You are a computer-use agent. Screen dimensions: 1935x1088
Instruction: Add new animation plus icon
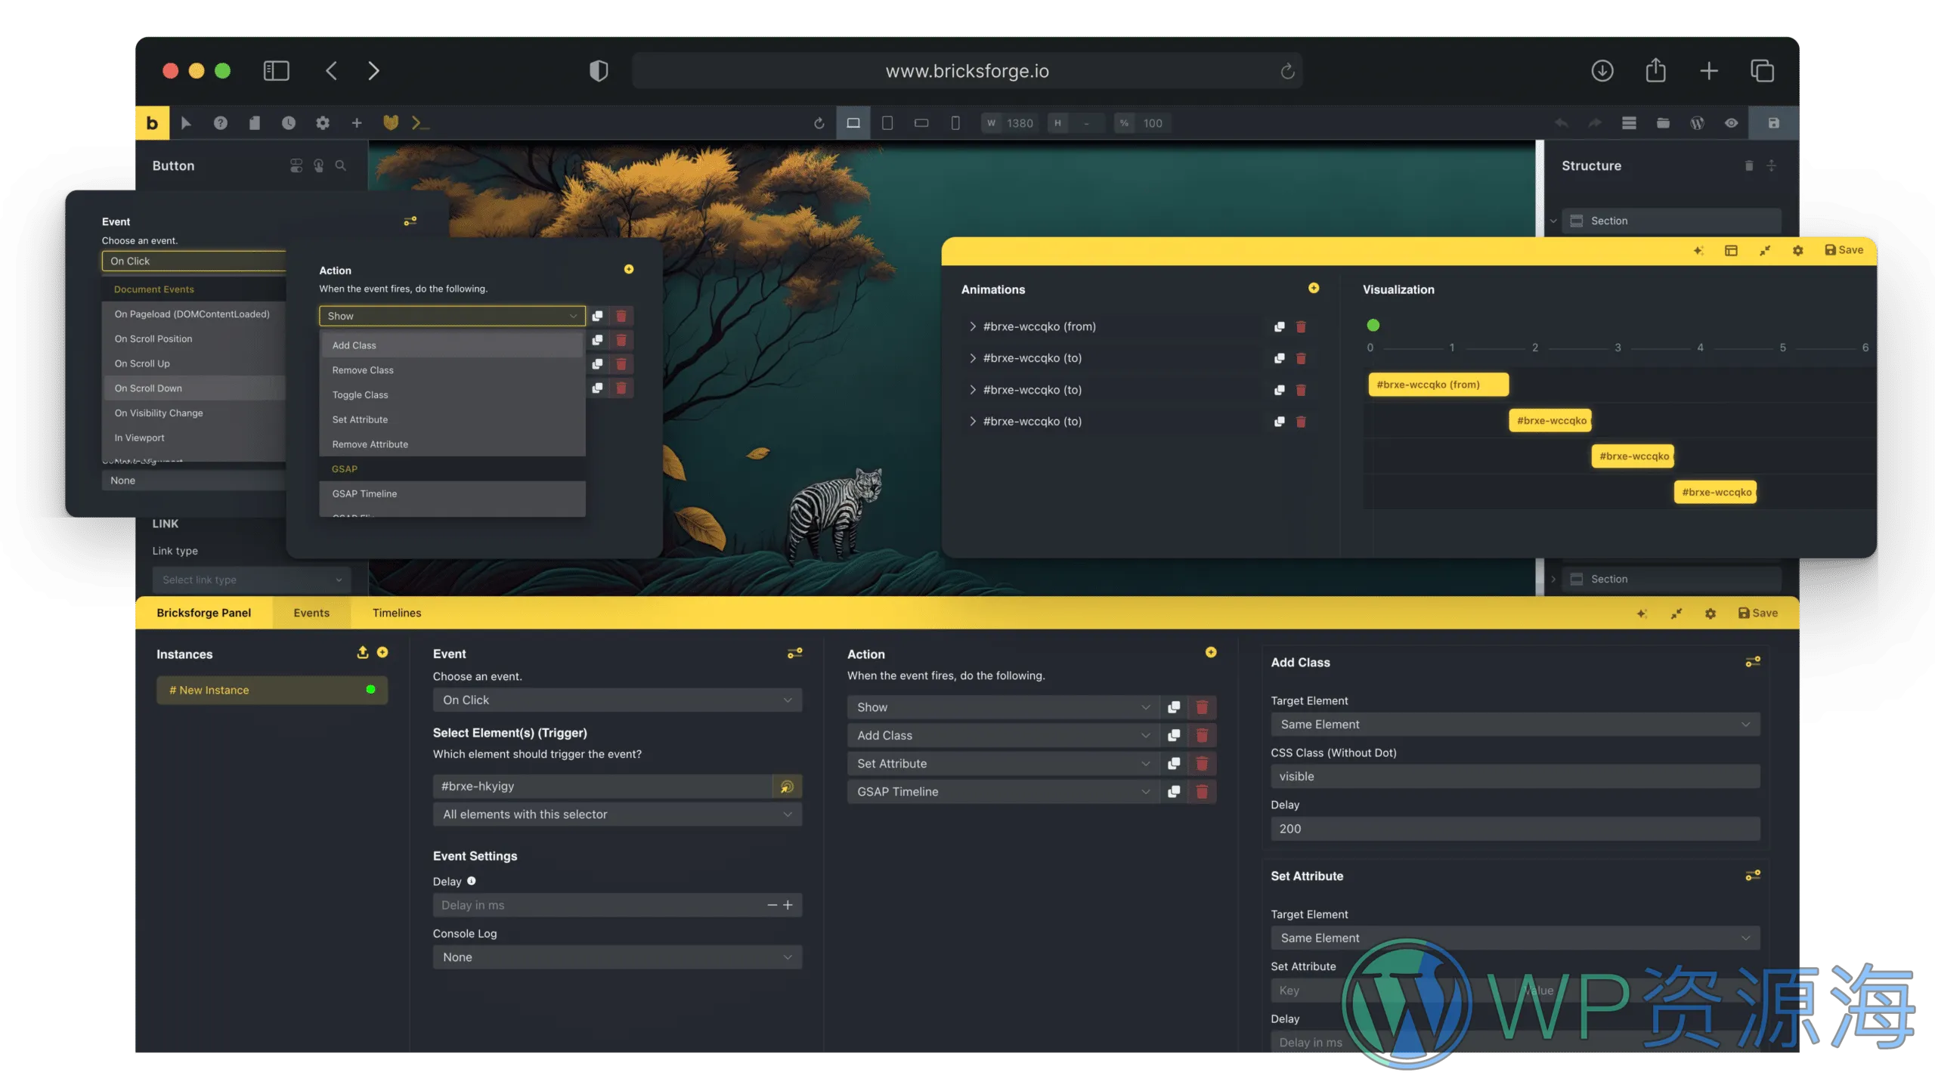coord(1314,288)
